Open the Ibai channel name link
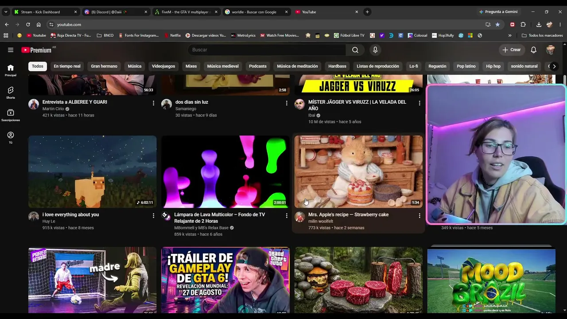Screen dimensions: 567x319 click(312, 115)
